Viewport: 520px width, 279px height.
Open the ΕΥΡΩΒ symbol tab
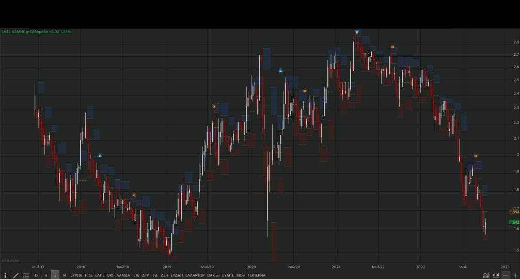coord(76,275)
